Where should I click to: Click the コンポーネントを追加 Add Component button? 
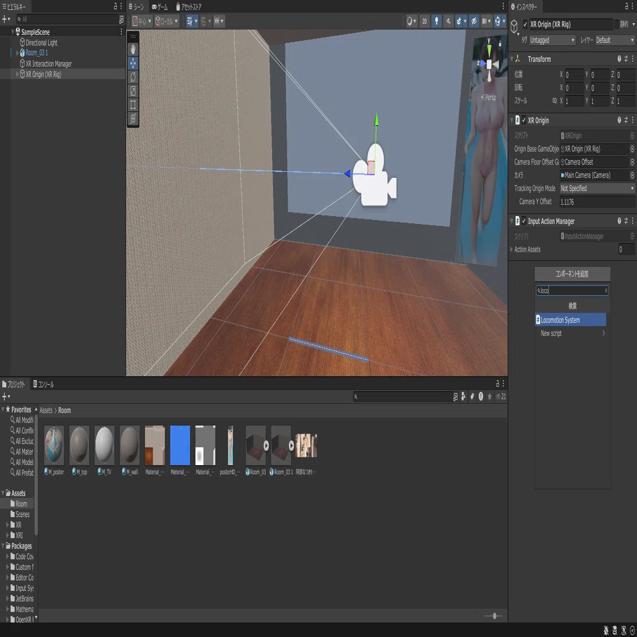coord(572,274)
